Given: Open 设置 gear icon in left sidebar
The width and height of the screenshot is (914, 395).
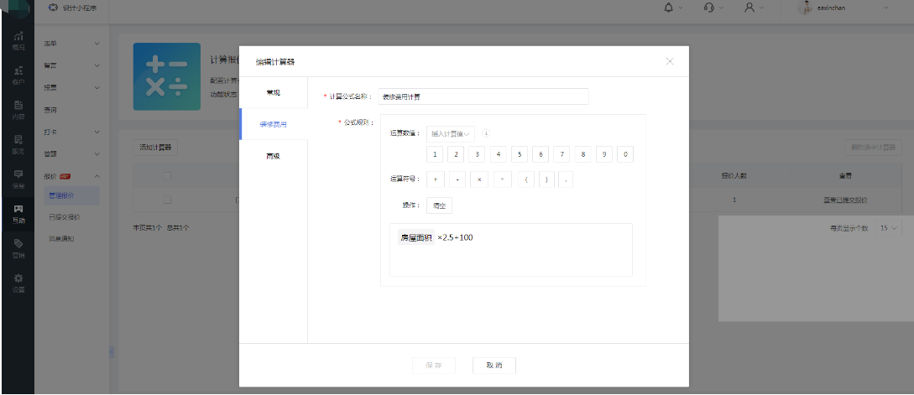Looking at the screenshot, I should point(18,281).
